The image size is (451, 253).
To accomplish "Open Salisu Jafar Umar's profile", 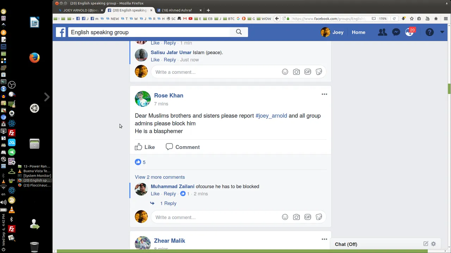I will coord(171,52).
